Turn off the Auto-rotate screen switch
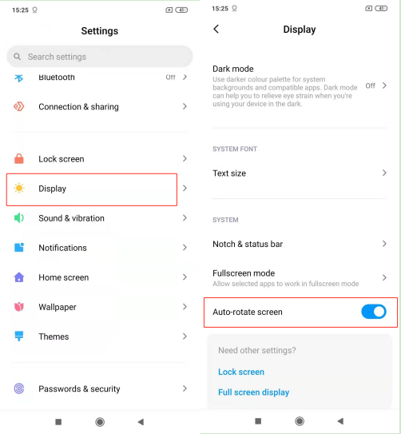This screenshot has height=434, width=401. 374,312
